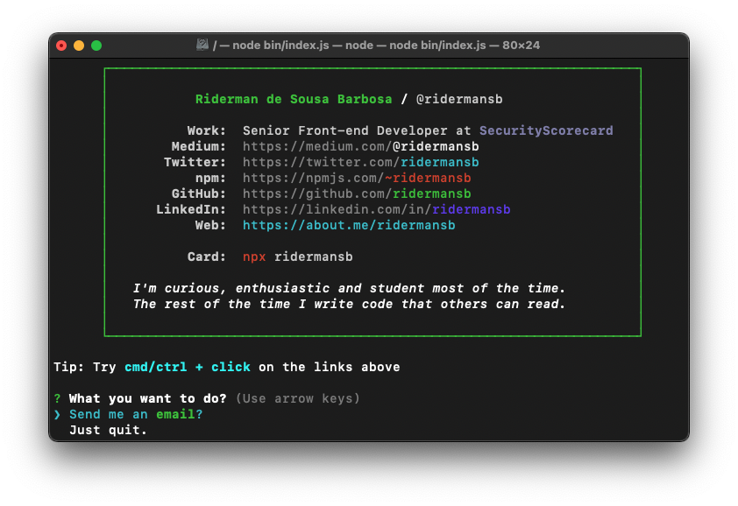This screenshot has width=738, height=506.
Task: Click the green question mark prompt symbol
Action: 57,399
